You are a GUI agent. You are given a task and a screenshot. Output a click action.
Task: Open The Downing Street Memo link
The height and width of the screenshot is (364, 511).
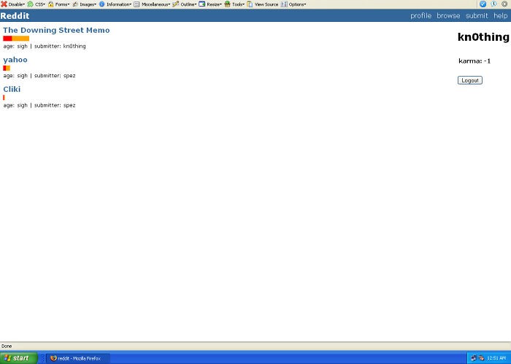click(56, 31)
